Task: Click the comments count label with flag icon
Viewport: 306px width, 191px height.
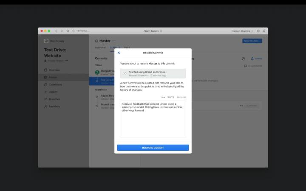Action: pos(253,66)
